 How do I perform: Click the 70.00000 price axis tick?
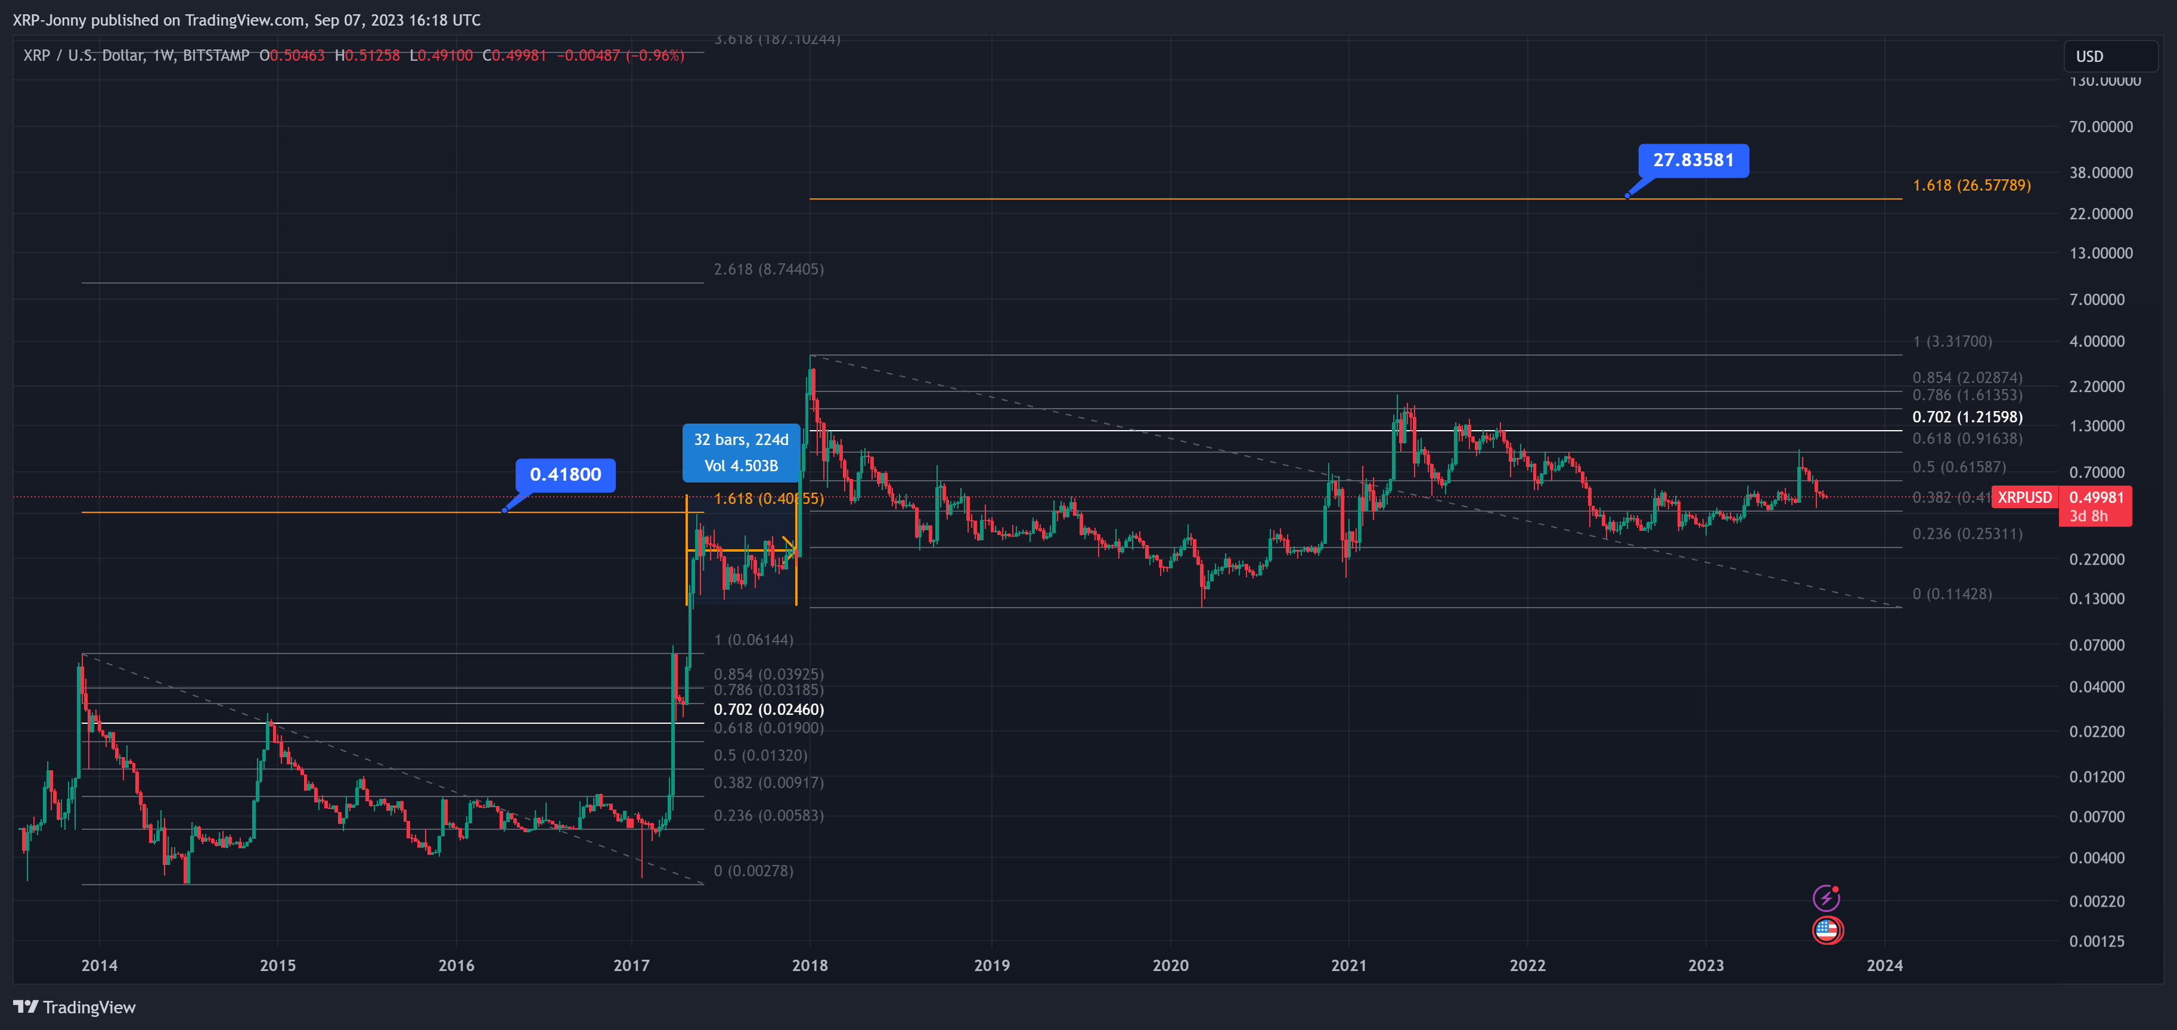pos(2101,127)
